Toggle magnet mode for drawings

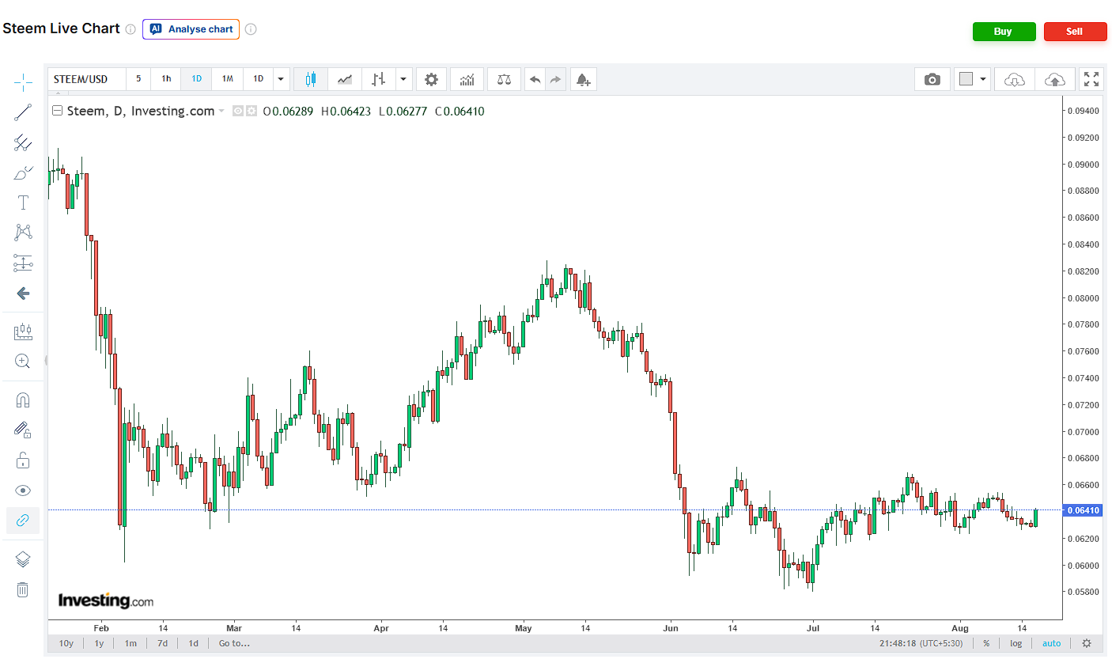point(23,400)
